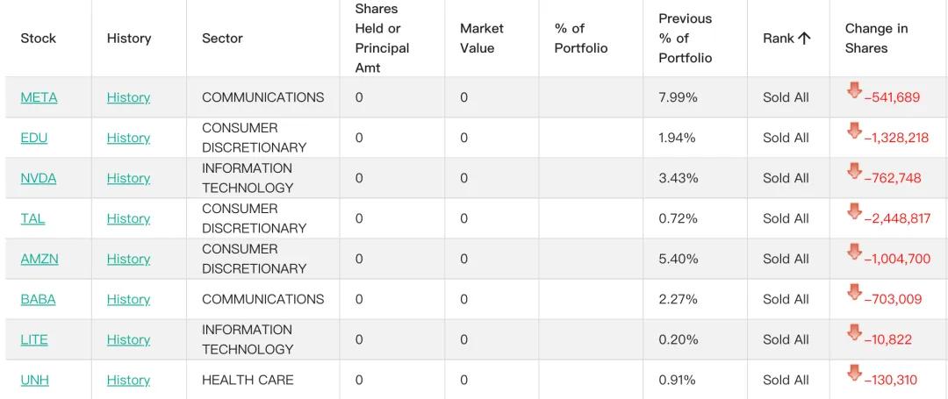Sort table by Market Value header
This screenshot has width=948, height=399.
pos(482,38)
